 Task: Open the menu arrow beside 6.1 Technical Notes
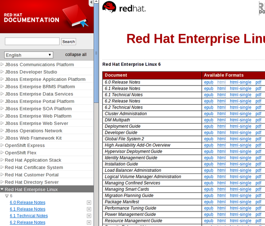(x=89, y=216)
